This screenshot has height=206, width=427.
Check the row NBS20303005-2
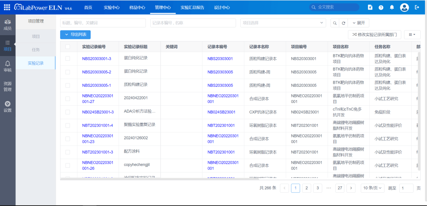coord(68,72)
